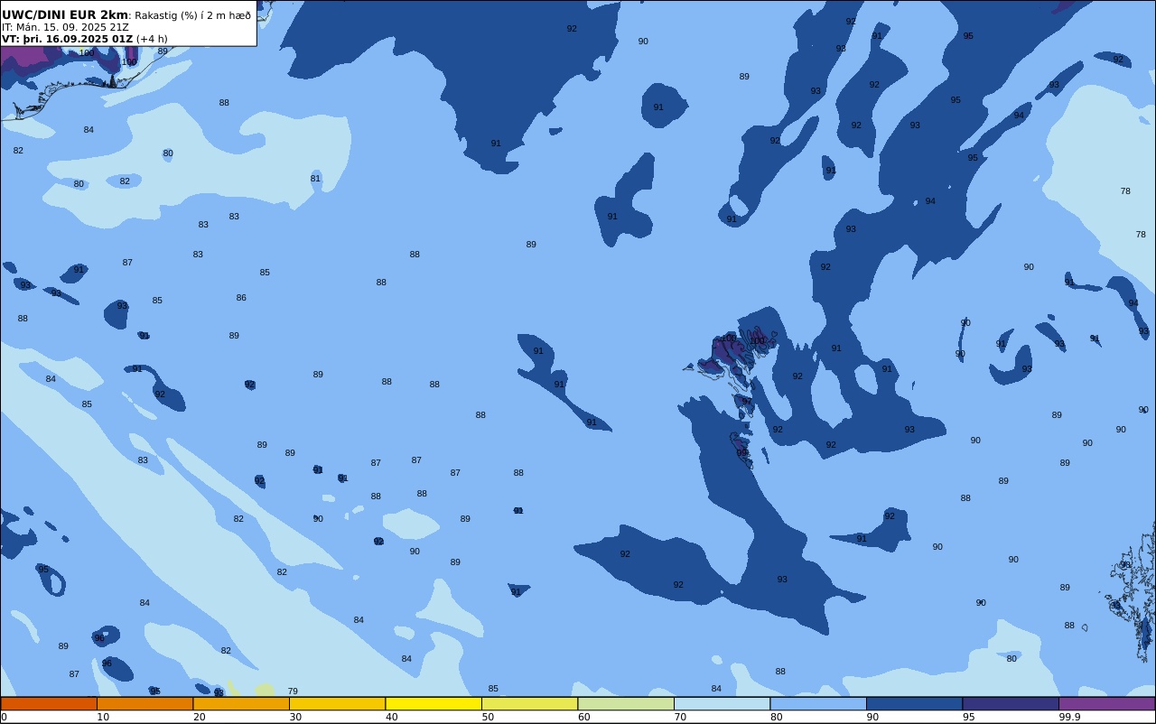Click the map value '86' on the map
Viewport: 1156px width, 724px height.
pos(241,298)
